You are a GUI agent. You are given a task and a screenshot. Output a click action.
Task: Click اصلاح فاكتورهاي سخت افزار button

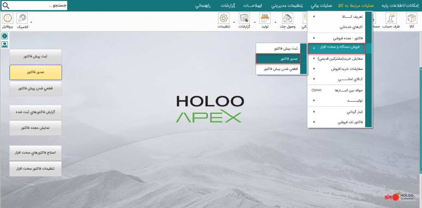(x=35, y=153)
